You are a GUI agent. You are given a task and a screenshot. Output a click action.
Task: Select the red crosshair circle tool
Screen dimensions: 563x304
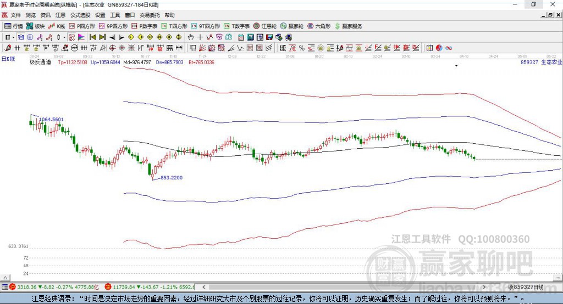tap(112, 48)
